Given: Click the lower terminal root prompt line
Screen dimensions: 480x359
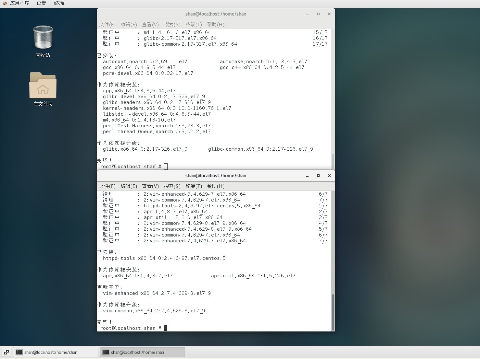Looking at the screenshot, I should click(x=133, y=328).
